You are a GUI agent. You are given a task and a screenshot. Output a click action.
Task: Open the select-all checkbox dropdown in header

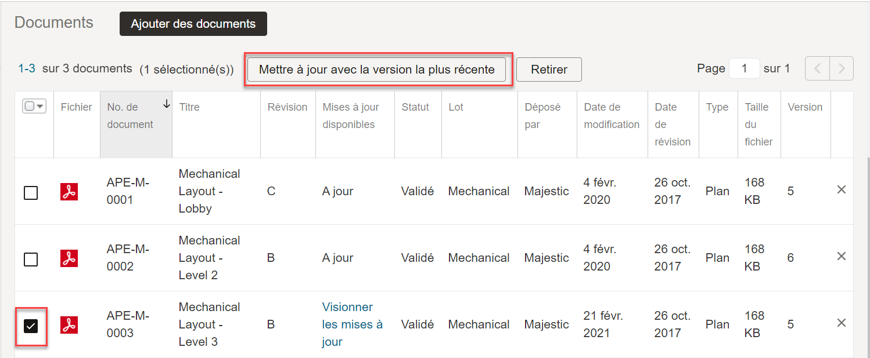coord(34,106)
